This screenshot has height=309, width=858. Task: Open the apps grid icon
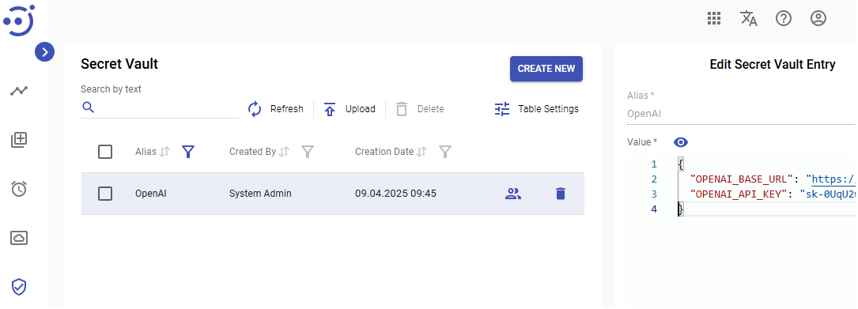click(713, 19)
